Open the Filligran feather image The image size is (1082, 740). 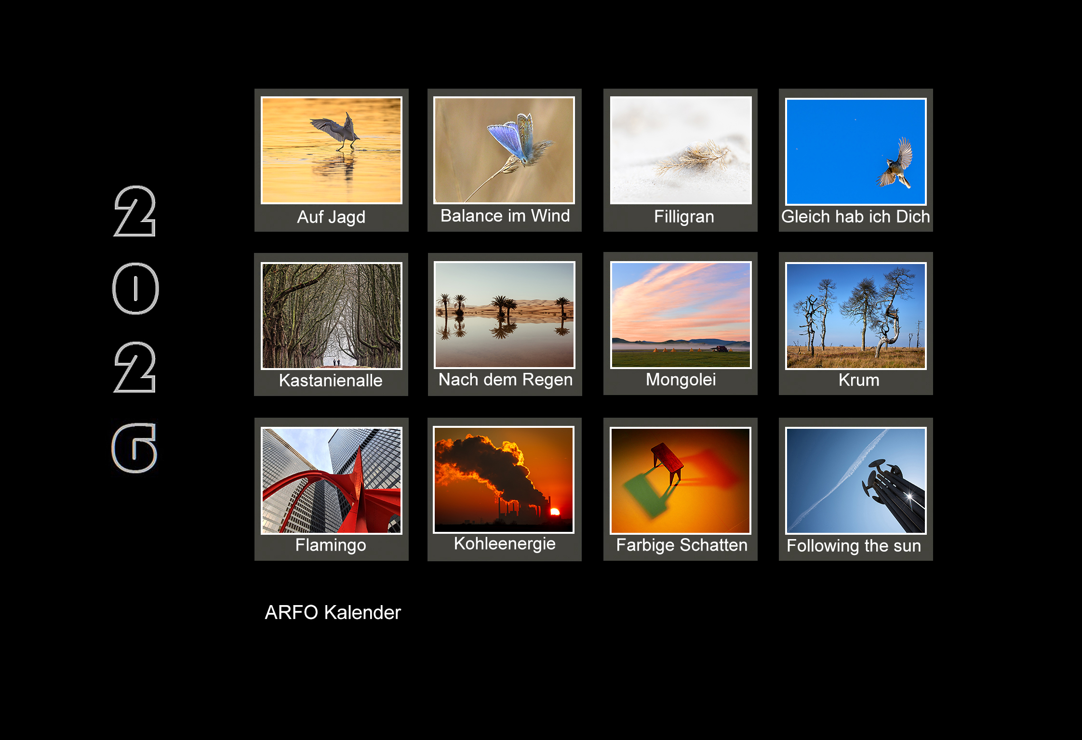coord(681,150)
